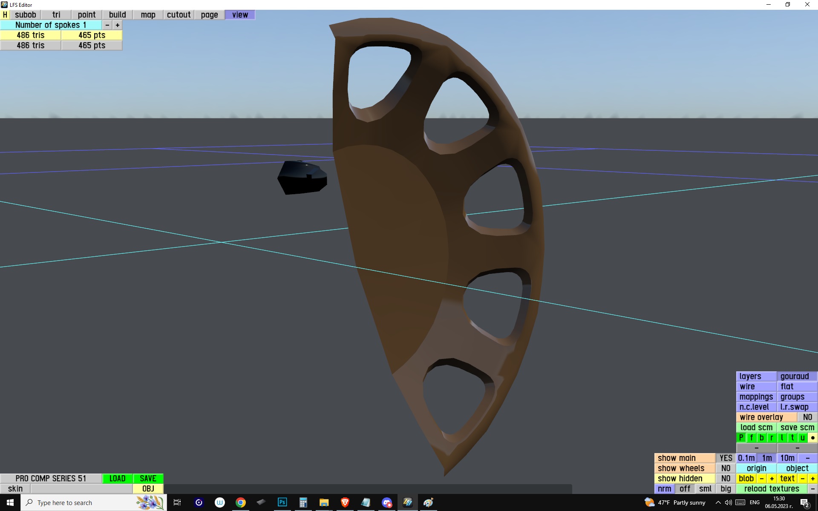Toggle wire overlay NO setting
The height and width of the screenshot is (511, 818).
[x=807, y=417]
